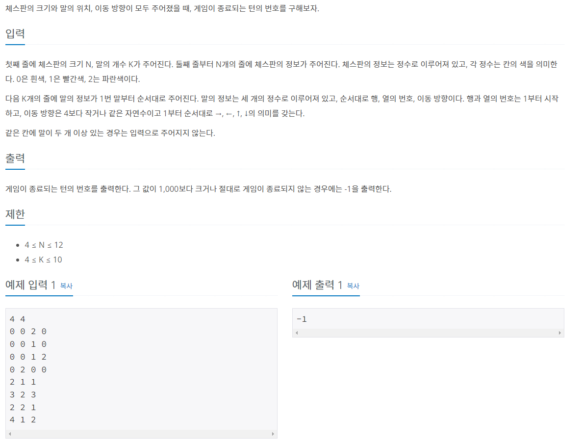583x443 pixels.
Task: Click left scroll arrow of sample input box
Action: (10, 434)
